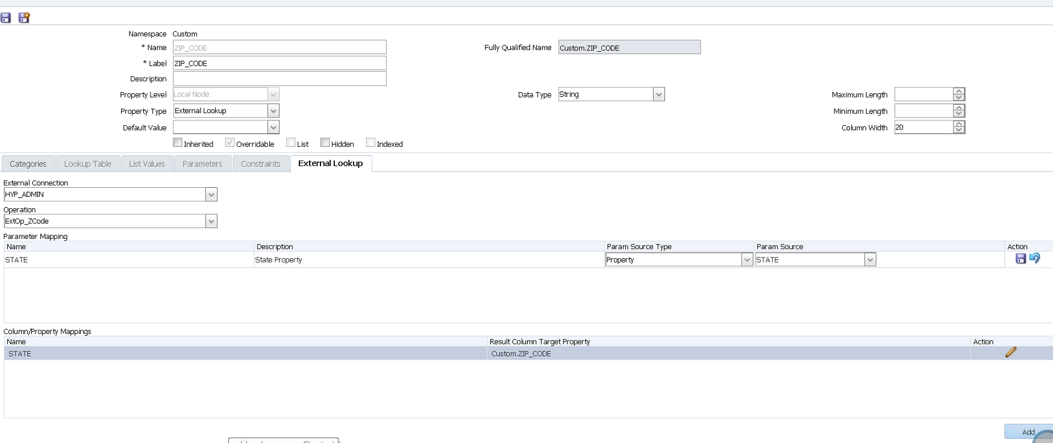Increase the Minimum Length stepper value
This screenshot has width=1053, height=443.
click(959, 108)
